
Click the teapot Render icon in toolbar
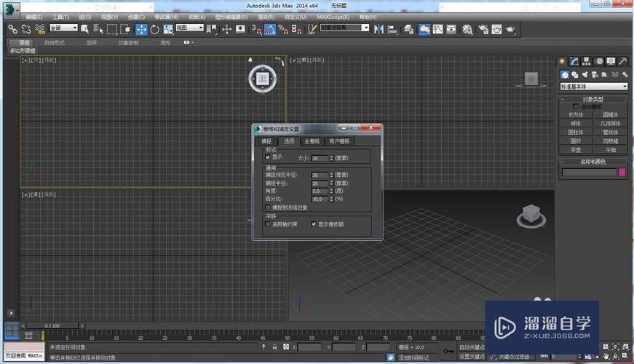pyautogui.click(x=510, y=29)
